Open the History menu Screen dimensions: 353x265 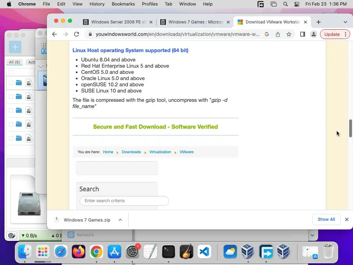97,4
